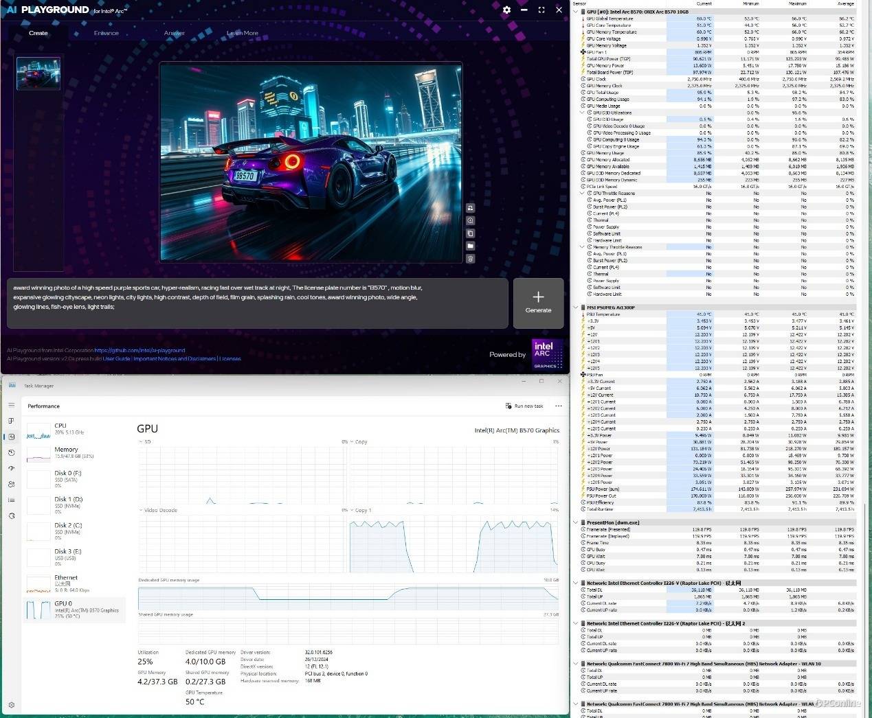
Task: Collapse the MSI PSU sensor group
Action: 576,308
